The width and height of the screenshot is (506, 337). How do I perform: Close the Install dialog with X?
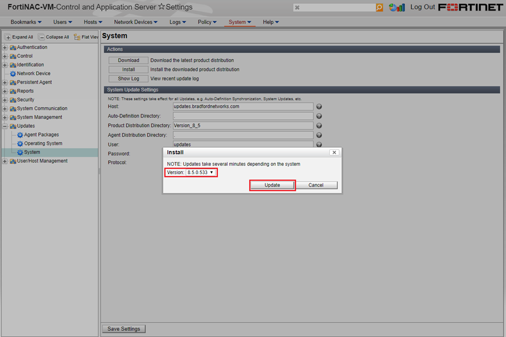pos(334,153)
